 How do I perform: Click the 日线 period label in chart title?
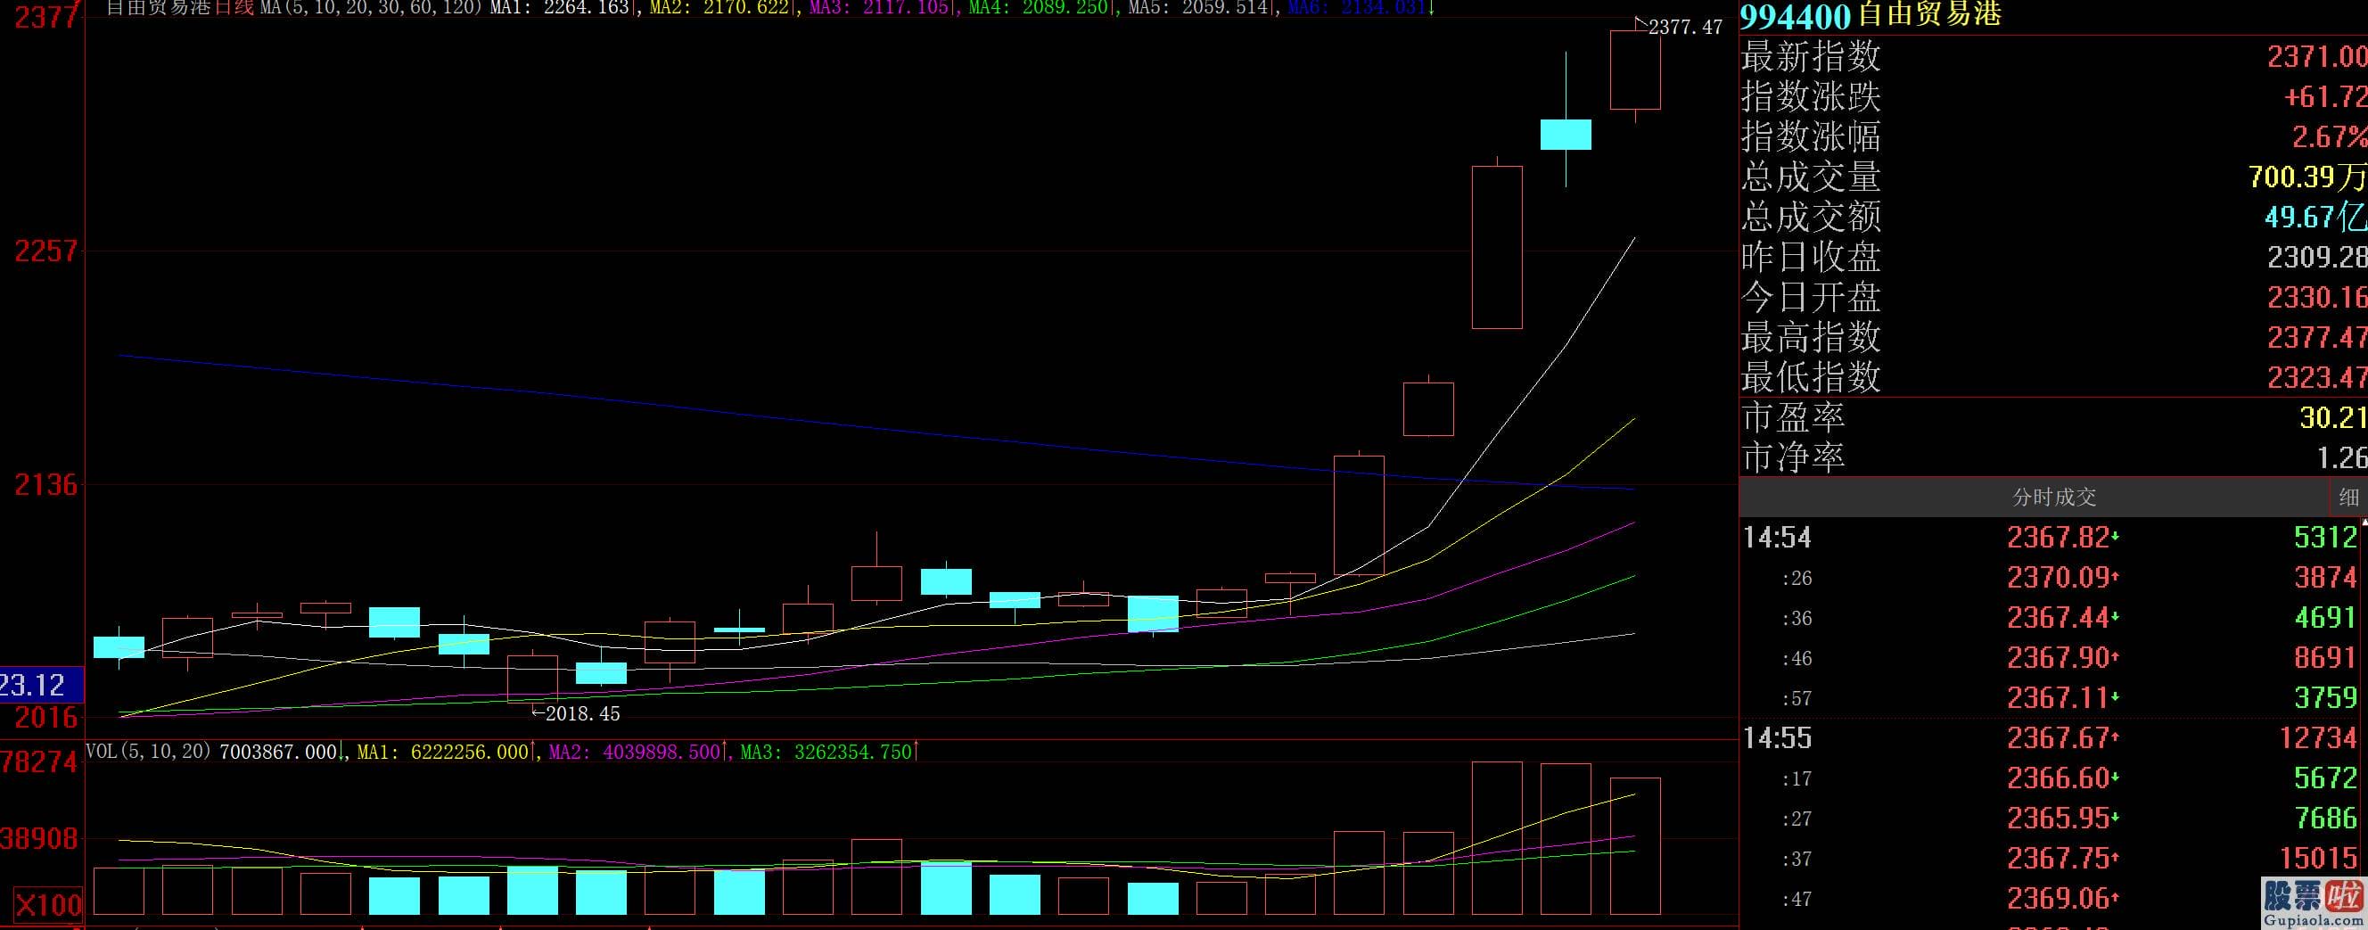pyautogui.click(x=234, y=7)
